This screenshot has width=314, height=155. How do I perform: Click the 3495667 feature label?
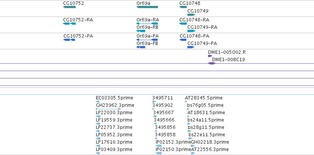[163, 113]
